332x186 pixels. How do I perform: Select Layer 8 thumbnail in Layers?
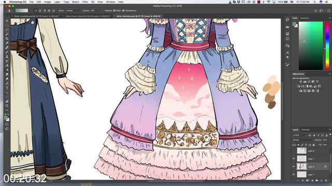tap(301, 166)
